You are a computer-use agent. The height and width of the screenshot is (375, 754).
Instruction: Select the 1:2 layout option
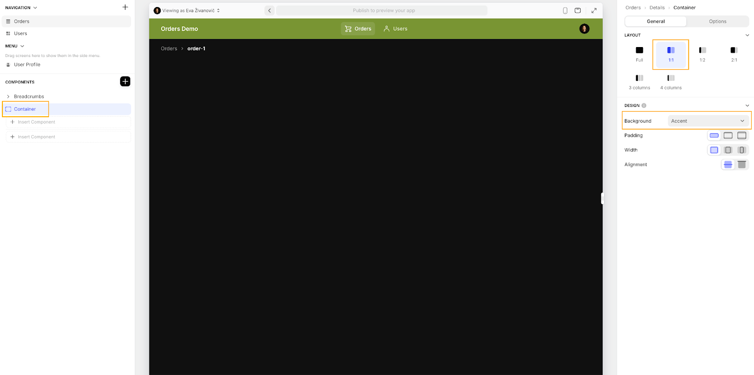(702, 54)
